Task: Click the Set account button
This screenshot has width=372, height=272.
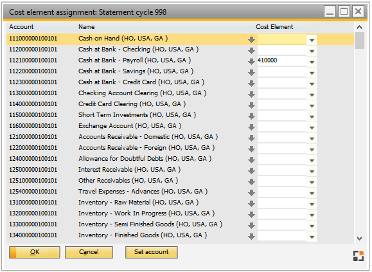Action: [x=152, y=252]
